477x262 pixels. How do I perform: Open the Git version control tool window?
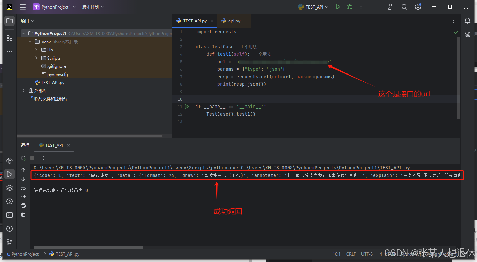(10, 242)
